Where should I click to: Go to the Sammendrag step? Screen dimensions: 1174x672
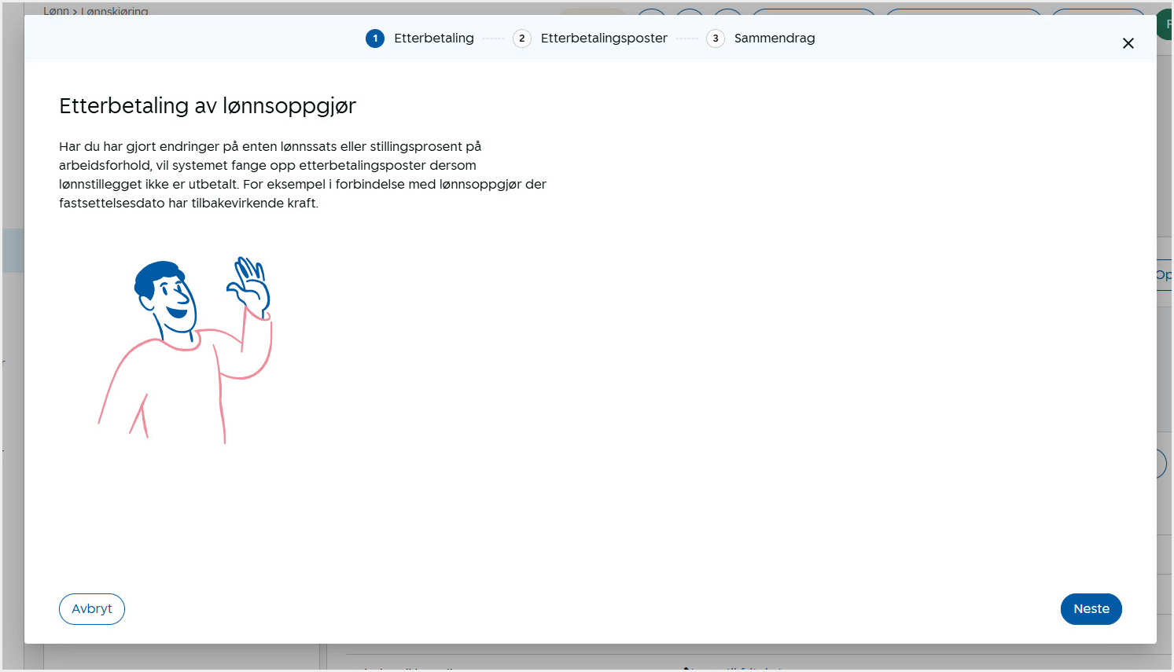774,39
